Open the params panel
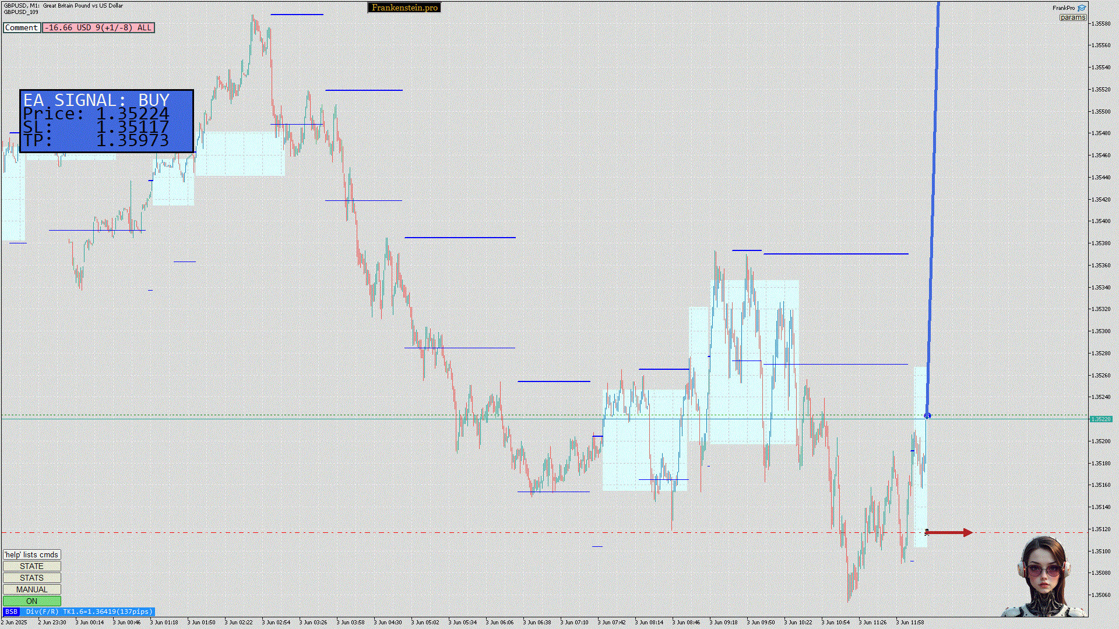The width and height of the screenshot is (1119, 629). 1072,17
